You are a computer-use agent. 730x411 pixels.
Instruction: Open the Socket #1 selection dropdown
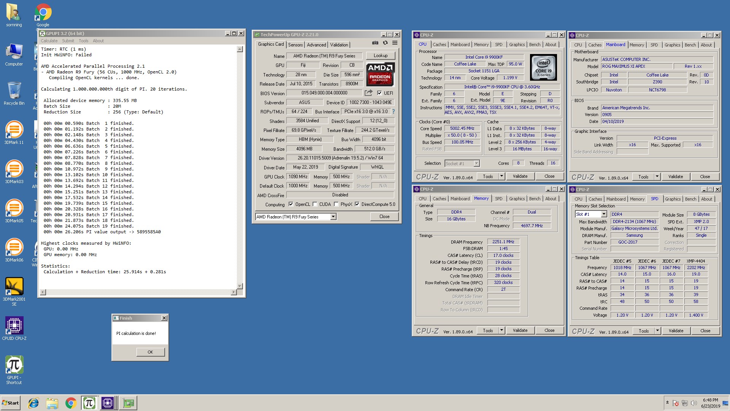pyautogui.click(x=476, y=163)
